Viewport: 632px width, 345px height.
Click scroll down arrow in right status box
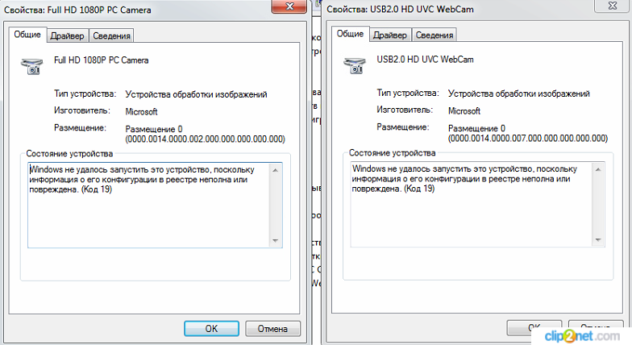[598, 240]
